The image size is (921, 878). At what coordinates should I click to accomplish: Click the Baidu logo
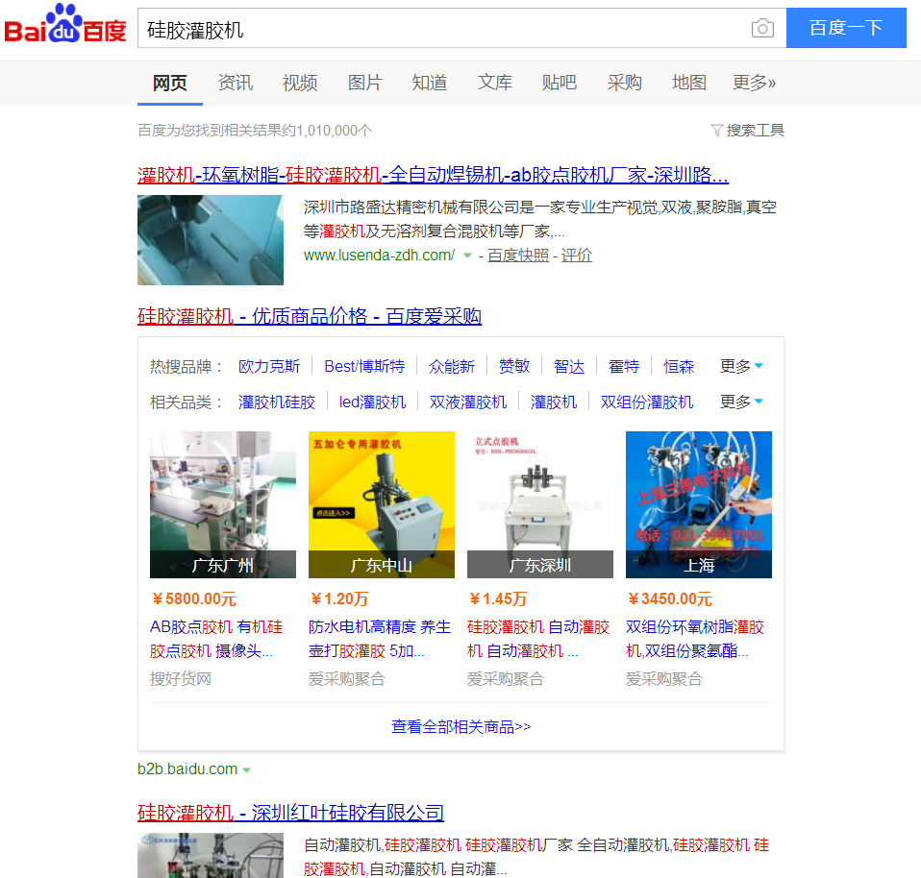(65, 25)
